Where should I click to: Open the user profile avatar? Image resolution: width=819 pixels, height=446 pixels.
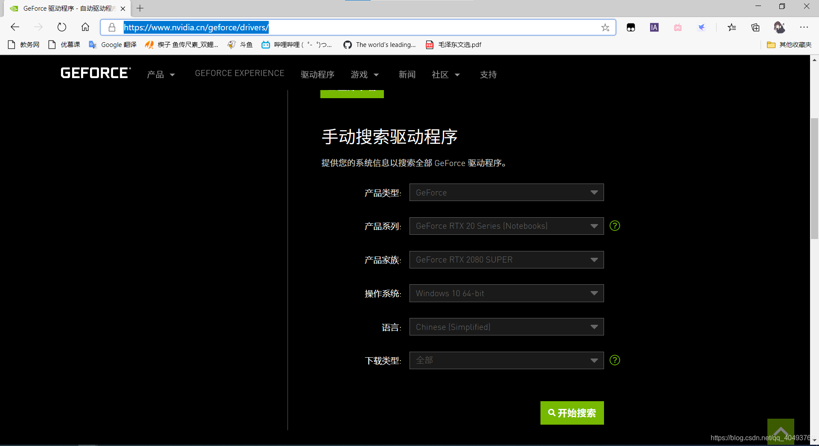779,28
